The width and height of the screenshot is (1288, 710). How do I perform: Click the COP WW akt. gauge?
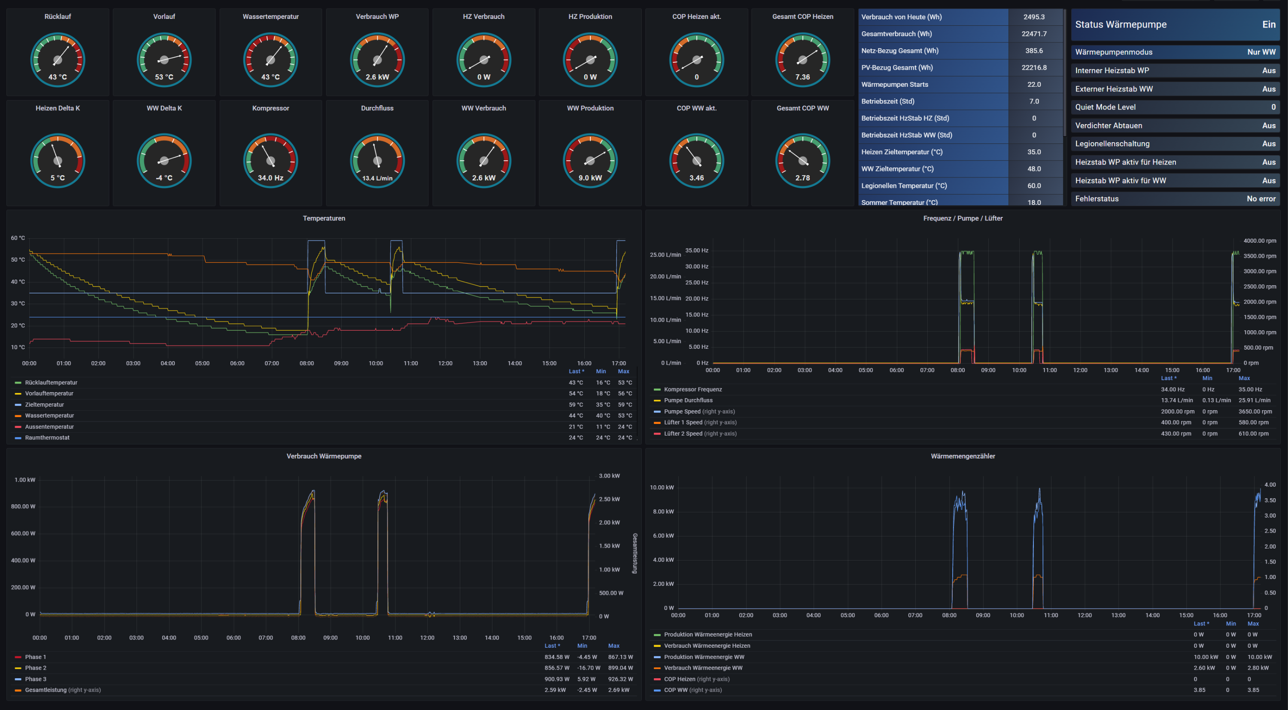696,160
